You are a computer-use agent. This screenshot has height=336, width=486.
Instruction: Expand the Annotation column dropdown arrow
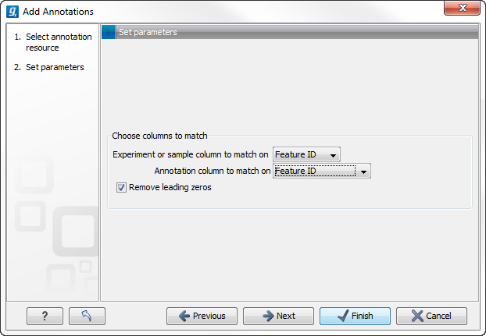point(363,172)
